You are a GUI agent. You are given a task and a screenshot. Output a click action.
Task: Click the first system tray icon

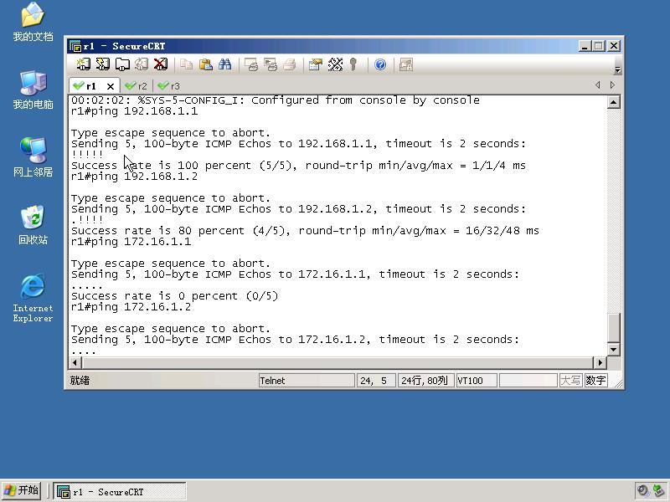pos(642,490)
